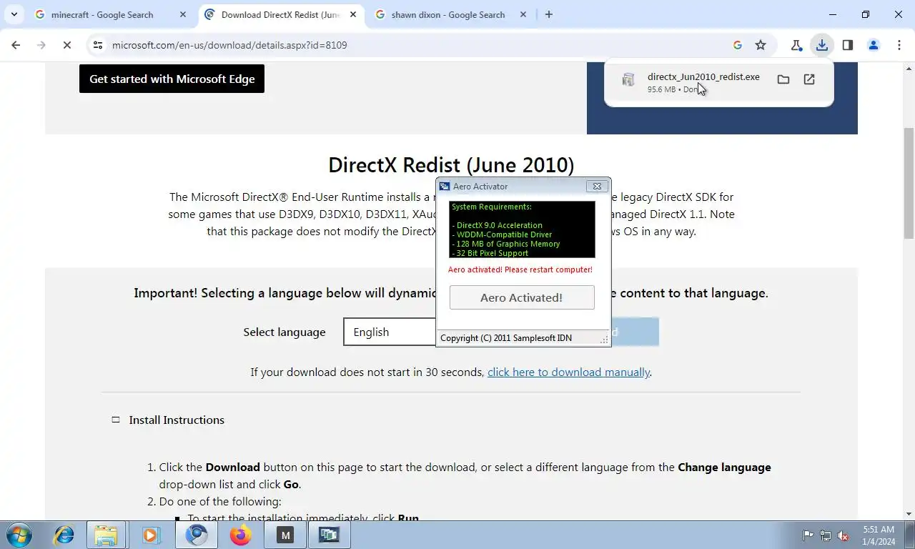Viewport: 915px width, 549px height.
Task: Open the browser side panel
Action: tap(848, 45)
